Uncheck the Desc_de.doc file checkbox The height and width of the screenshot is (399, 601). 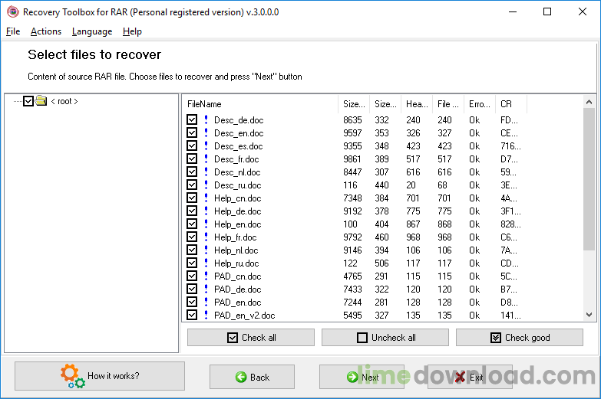(x=192, y=119)
